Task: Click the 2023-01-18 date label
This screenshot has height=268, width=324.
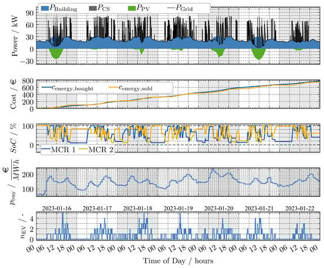Action: coord(138,209)
